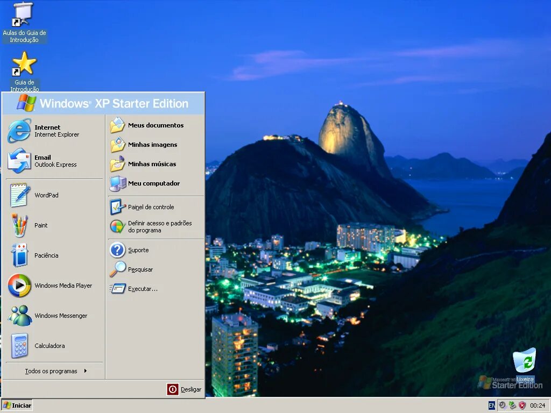Start Windows Messenger
551x413 pixels.
(x=53, y=316)
